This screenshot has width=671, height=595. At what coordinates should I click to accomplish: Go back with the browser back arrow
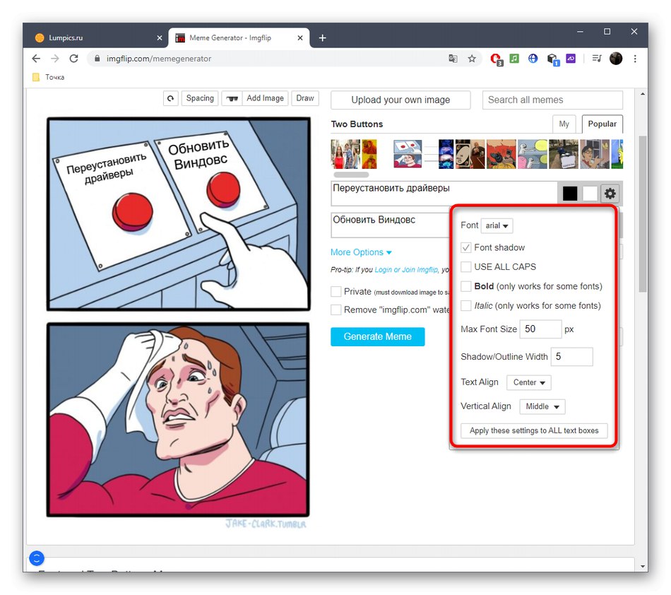(x=36, y=59)
